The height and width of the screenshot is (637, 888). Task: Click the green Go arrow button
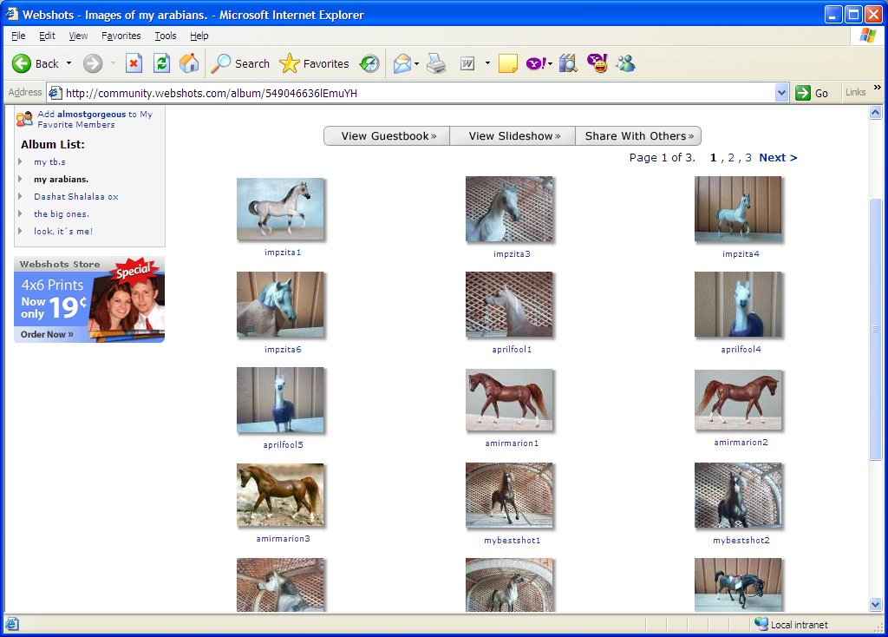(803, 93)
